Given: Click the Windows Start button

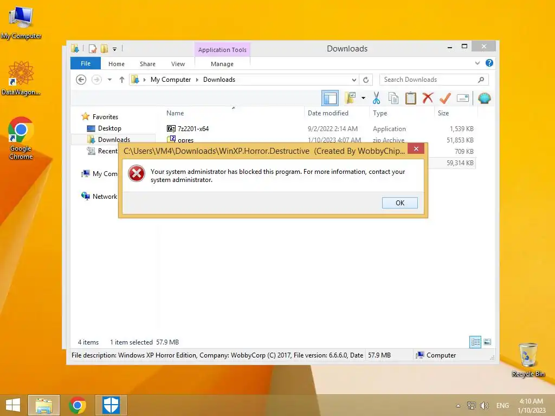Looking at the screenshot, I should [13, 405].
